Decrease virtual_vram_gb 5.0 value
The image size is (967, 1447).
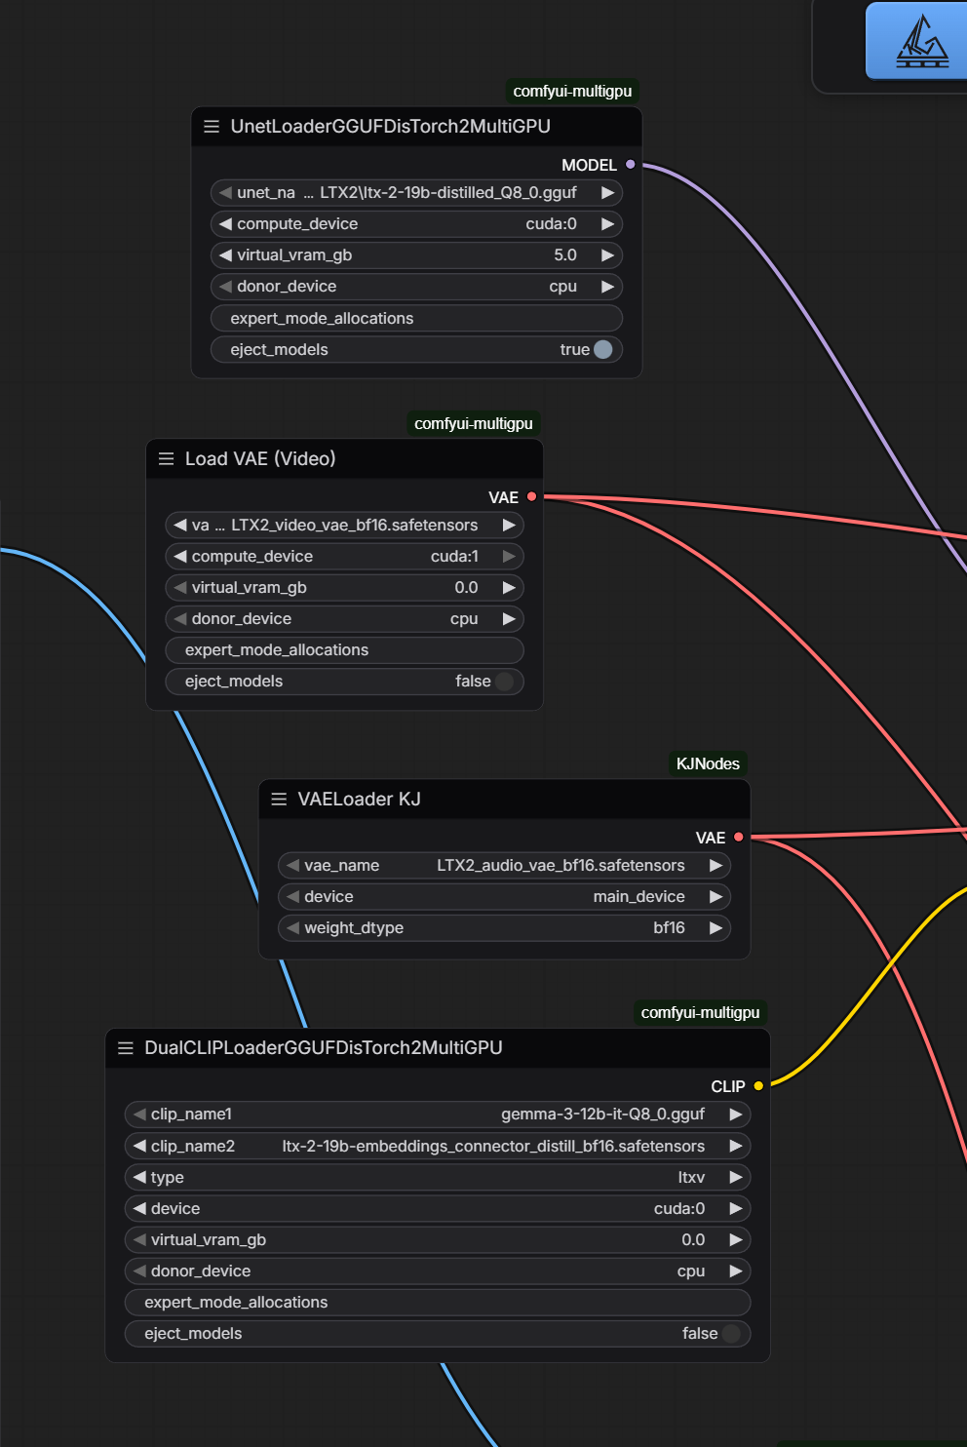tap(225, 255)
